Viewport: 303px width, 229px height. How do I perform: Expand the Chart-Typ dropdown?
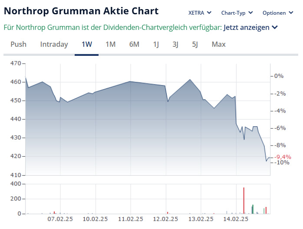pos(237,13)
